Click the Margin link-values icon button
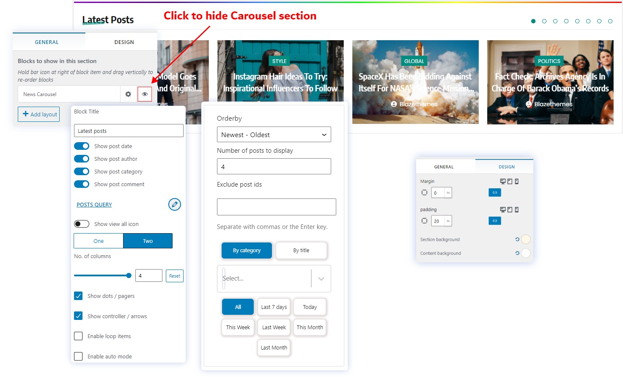Image resolution: width=623 pixels, height=380 pixels. (494, 193)
